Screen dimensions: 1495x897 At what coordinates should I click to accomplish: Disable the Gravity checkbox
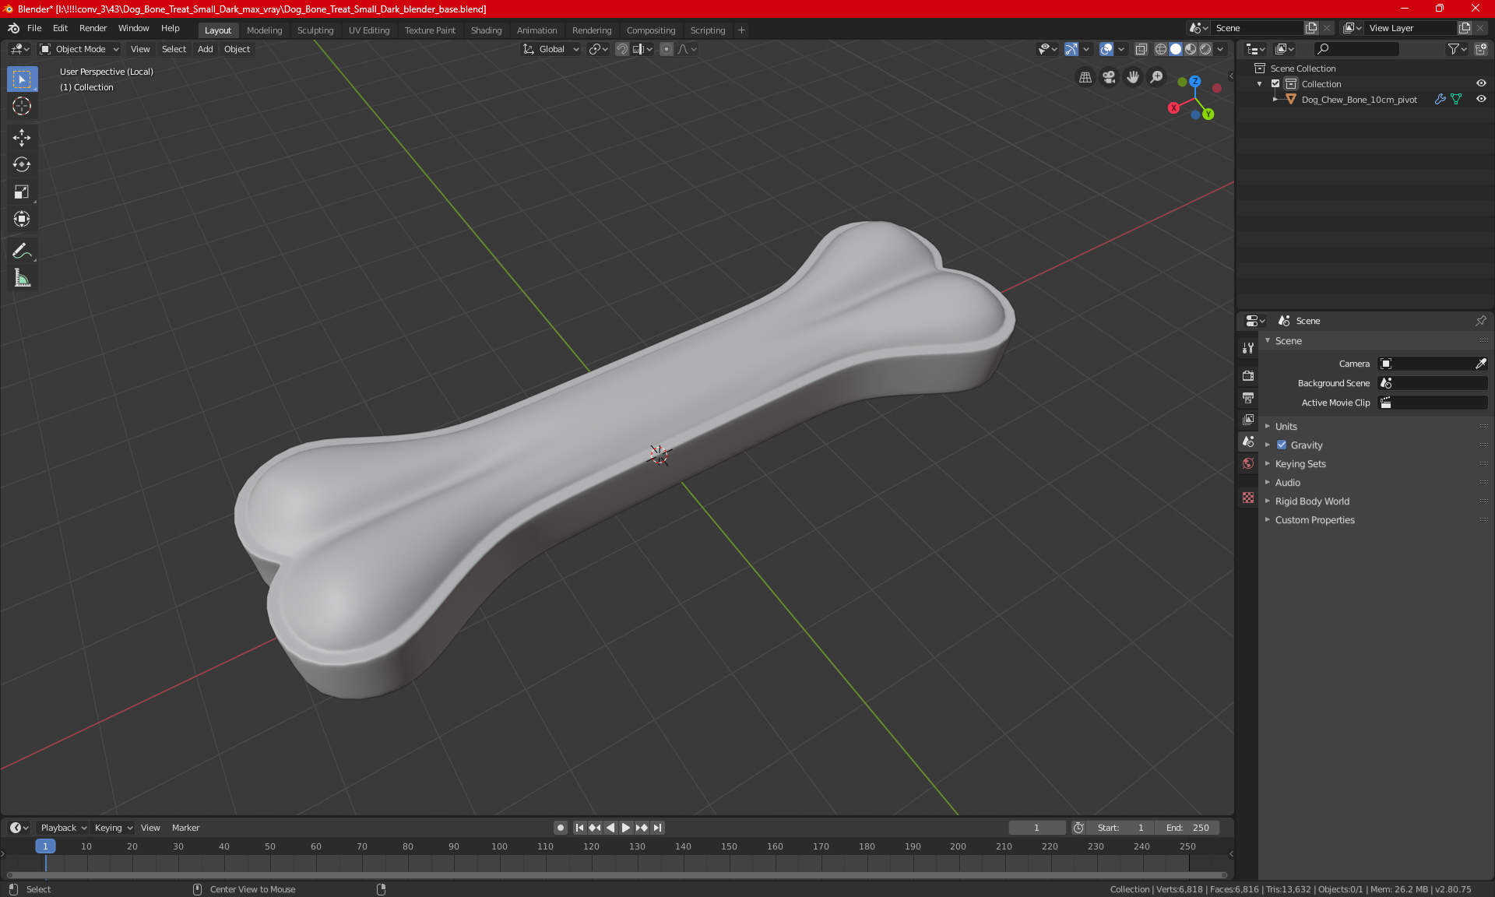[x=1282, y=445]
